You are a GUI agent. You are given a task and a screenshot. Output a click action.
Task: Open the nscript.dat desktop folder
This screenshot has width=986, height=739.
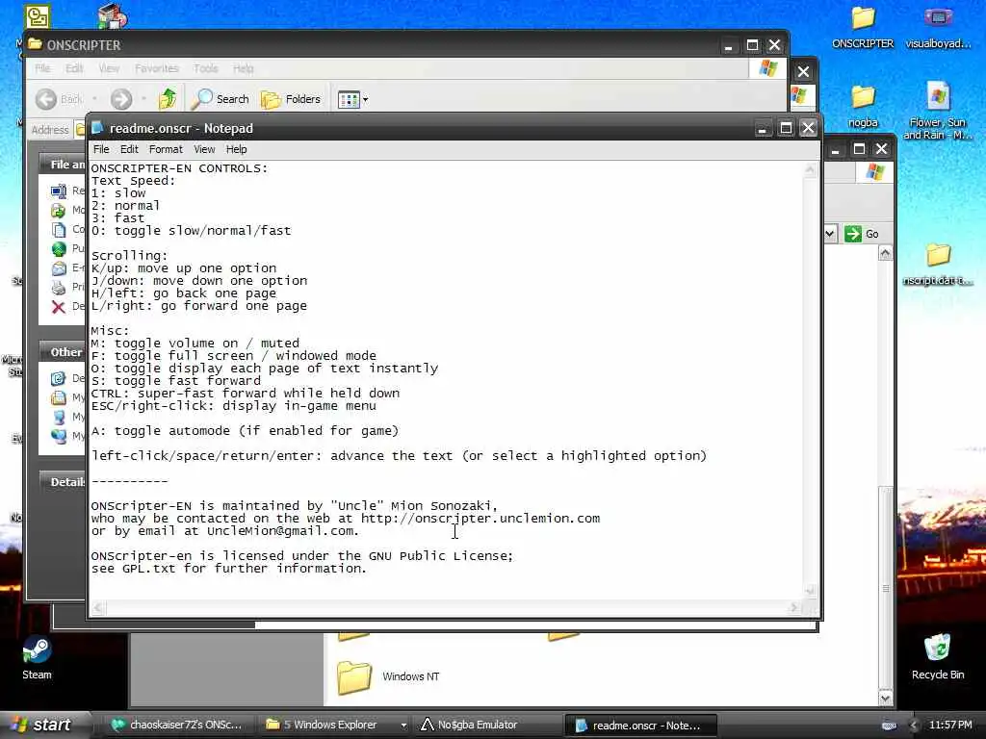pos(938,264)
